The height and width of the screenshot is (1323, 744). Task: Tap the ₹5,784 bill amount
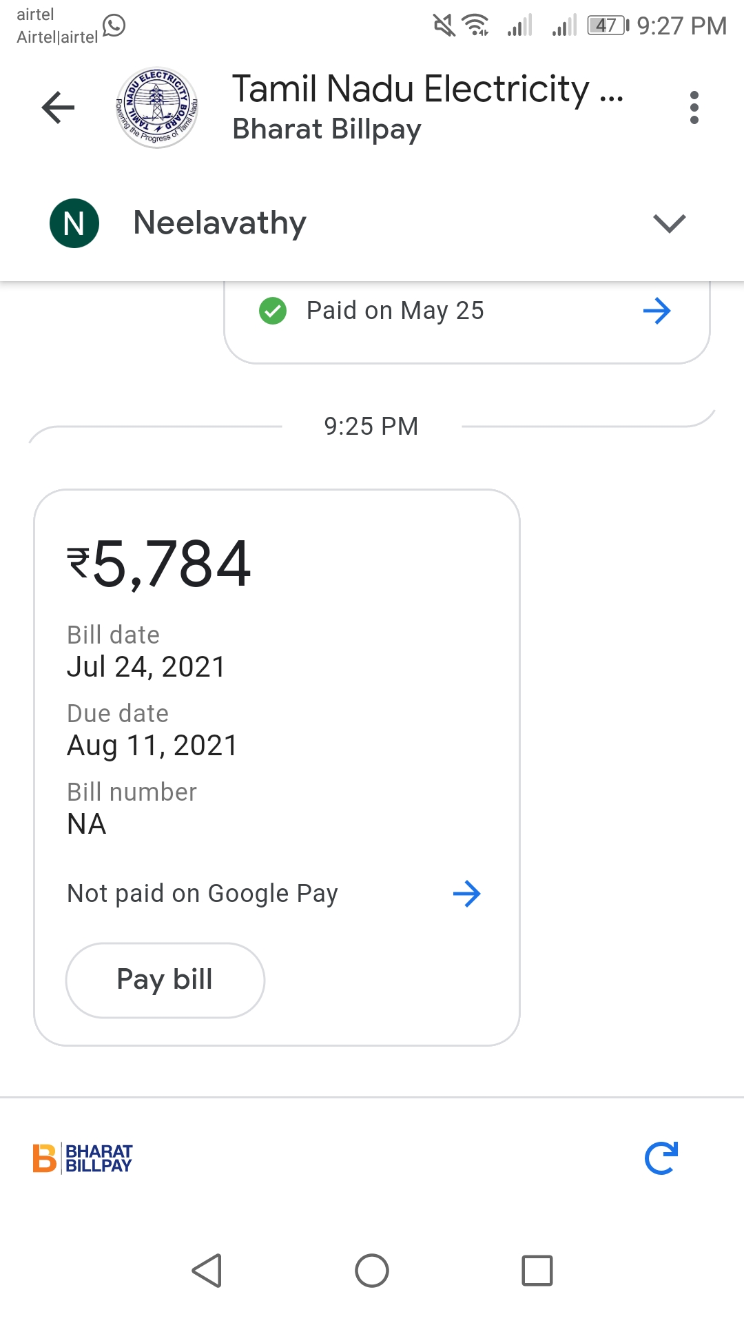(159, 564)
